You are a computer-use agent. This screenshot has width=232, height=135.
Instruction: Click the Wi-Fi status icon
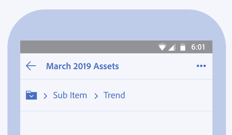(162, 47)
